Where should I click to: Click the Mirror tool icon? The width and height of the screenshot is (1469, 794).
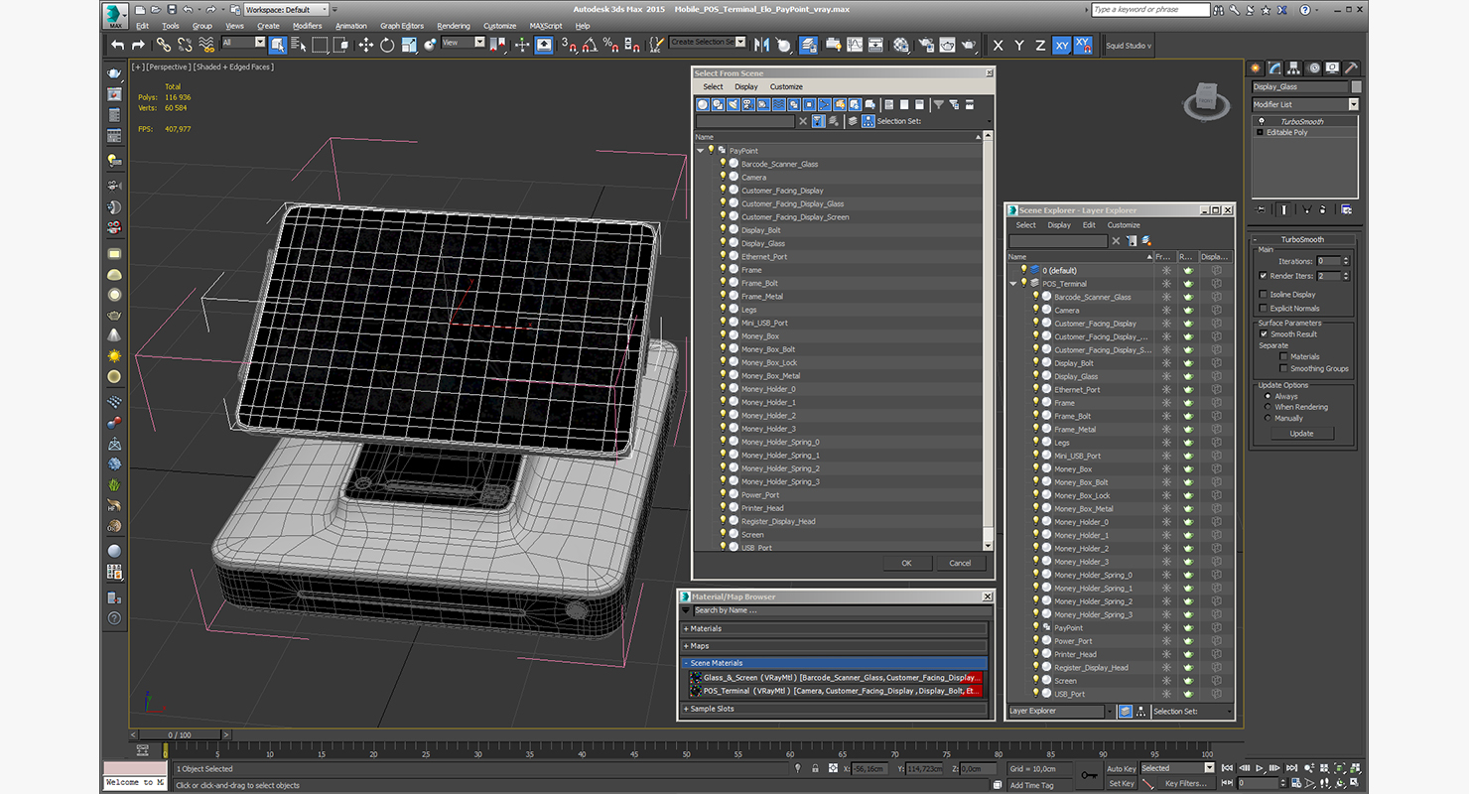762,45
